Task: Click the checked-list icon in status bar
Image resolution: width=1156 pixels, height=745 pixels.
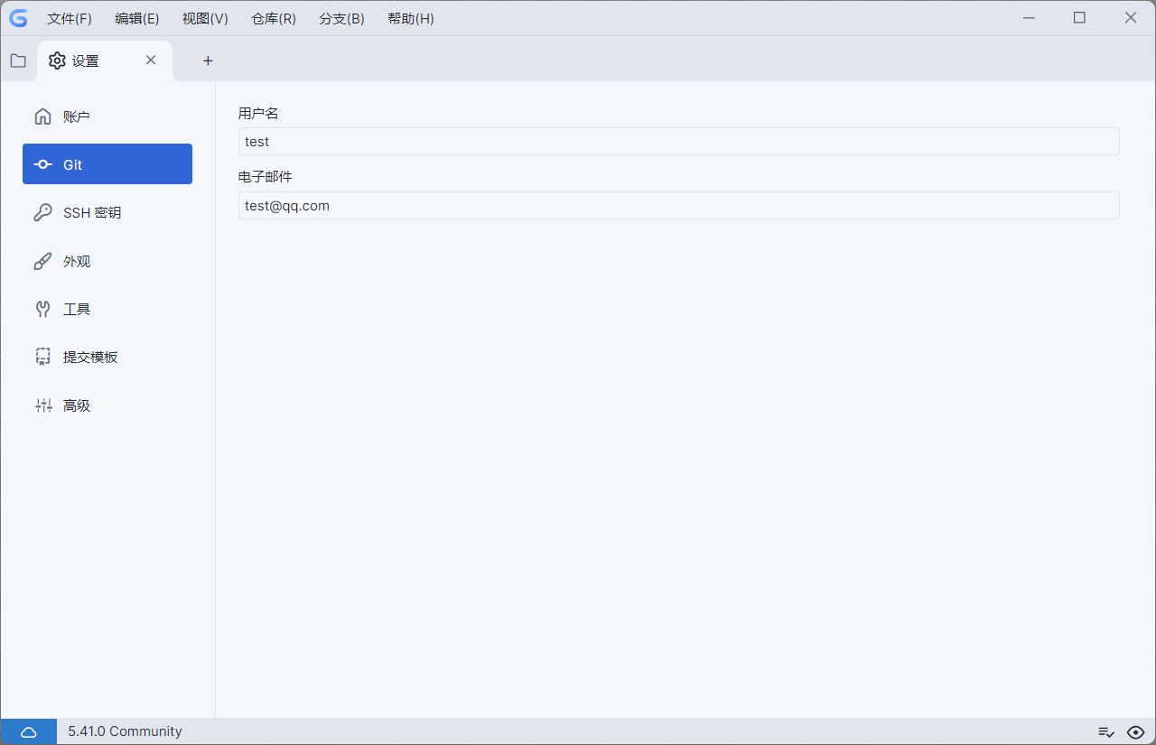Action: (x=1106, y=731)
